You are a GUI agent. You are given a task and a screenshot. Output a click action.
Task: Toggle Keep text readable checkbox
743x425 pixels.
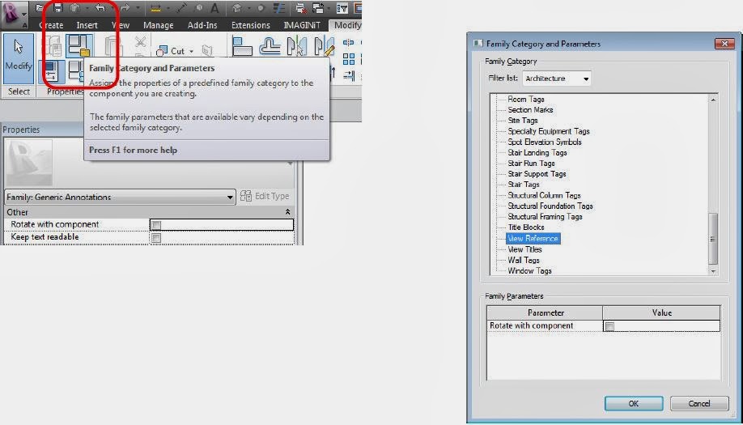pos(156,237)
